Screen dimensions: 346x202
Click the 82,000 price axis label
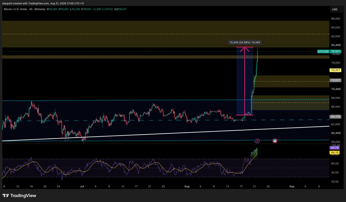pos(335,36)
